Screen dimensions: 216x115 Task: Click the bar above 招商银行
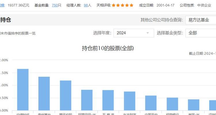(172, 104)
